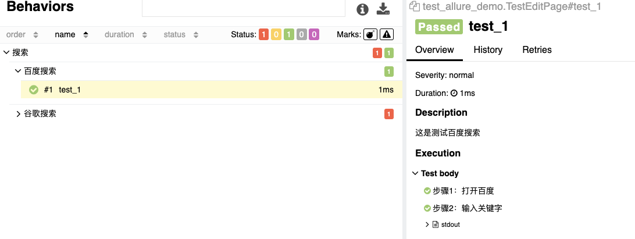Image resolution: width=635 pixels, height=239 pixels.
Task: Expand the 谷歌搜索 group
Action: [x=18, y=114]
